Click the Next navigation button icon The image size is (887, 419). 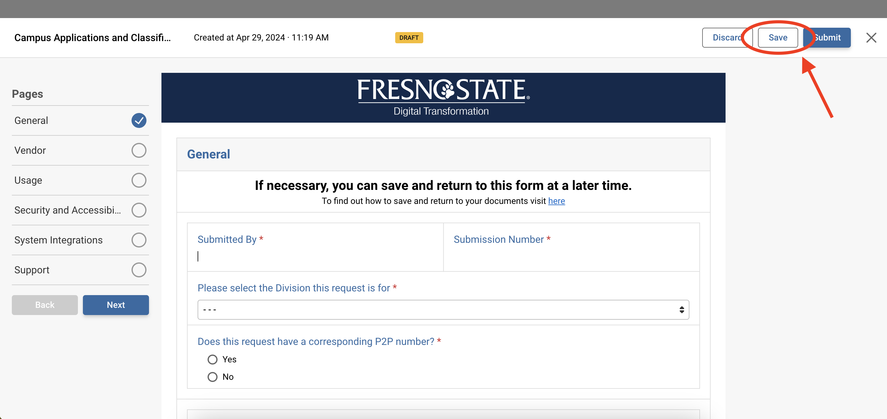click(x=116, y=305)
